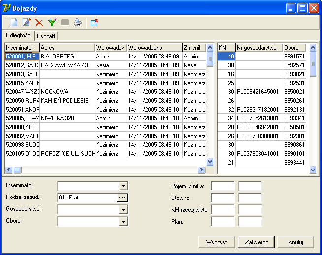Click cell PL029317182001
This screenshot has height=255, width=322.
click(x=259, y=110)
